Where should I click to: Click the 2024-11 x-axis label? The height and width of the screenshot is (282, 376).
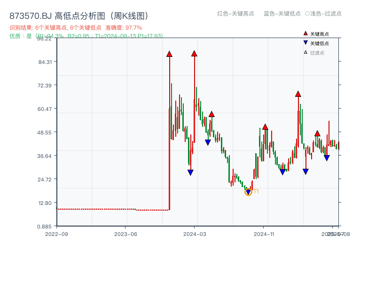[264, 234]
